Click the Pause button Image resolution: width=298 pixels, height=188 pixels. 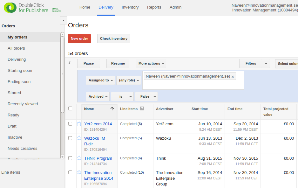[89, 63]
